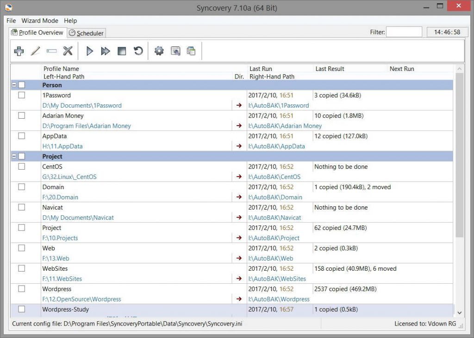Click direction arrow in the CentOS row
The height and width of the screenshot is (338, 474).
[239, 177]
